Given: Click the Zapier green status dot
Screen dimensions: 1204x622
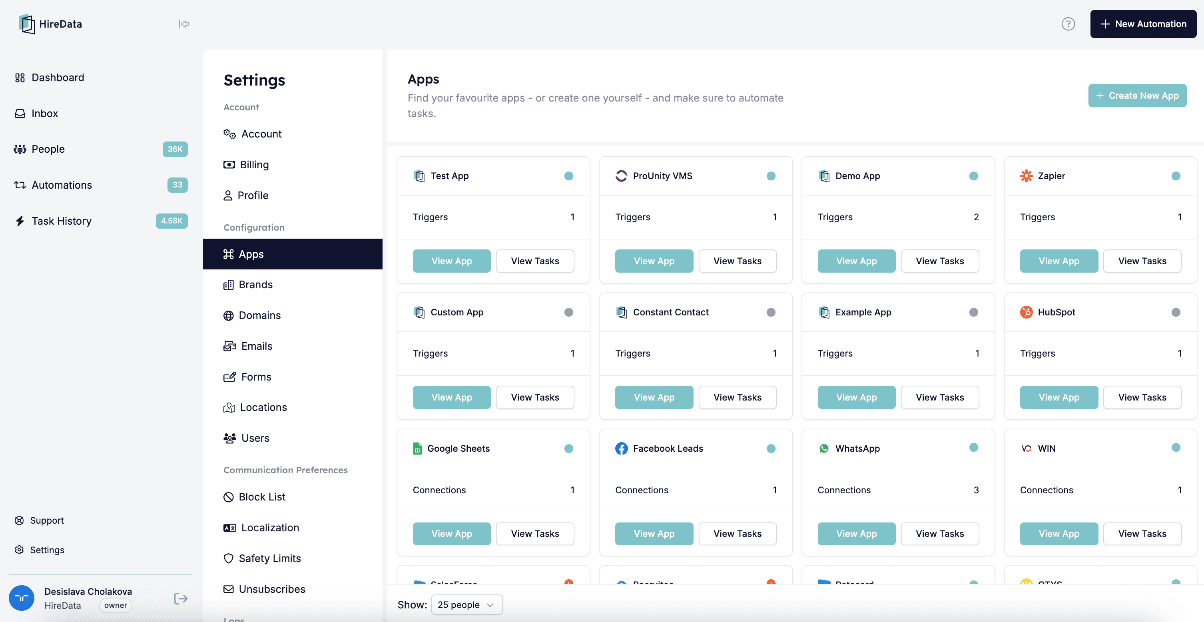Looking at the screenshot, I should click(x=1176, y=176).
